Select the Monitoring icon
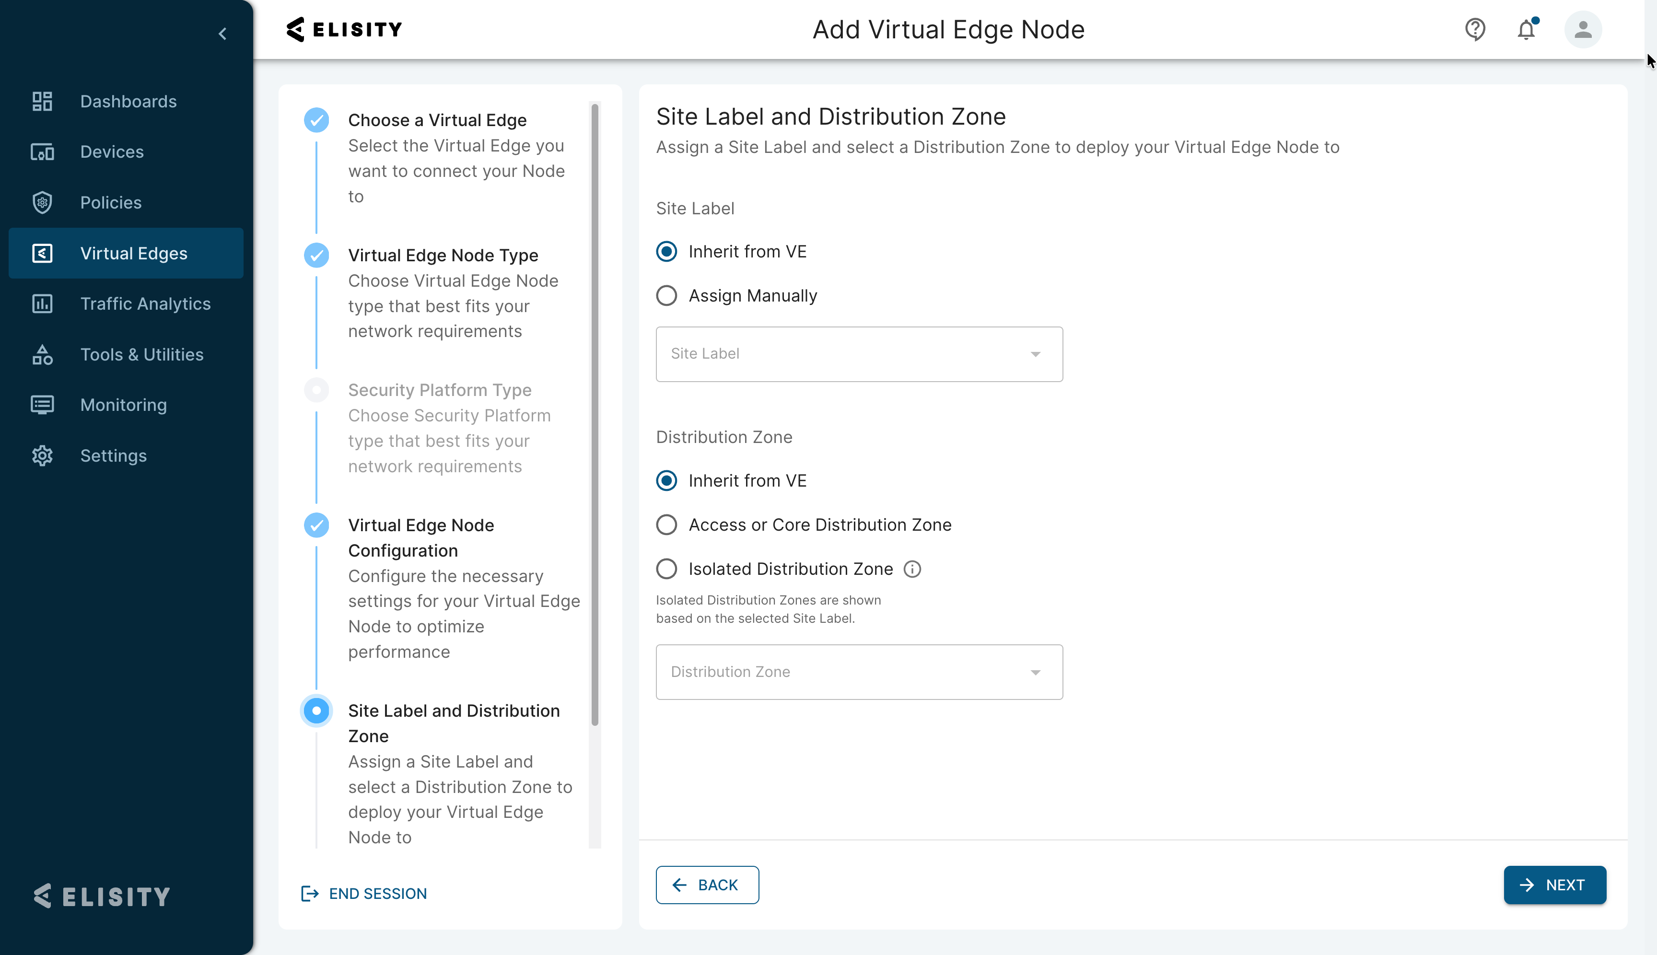 (42, 405)
